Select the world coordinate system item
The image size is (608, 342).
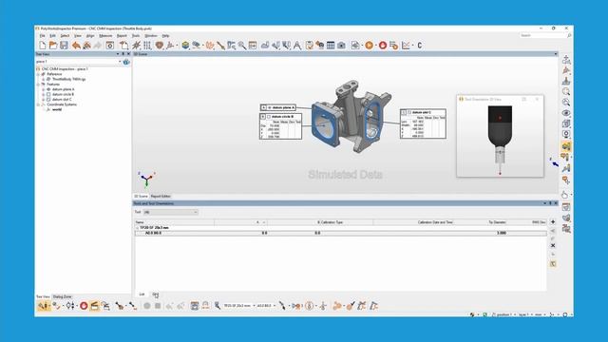pyautogui.click(x=57, y=110)
